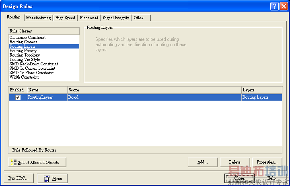Switch to the Other tab

click(x=141, y=18)
